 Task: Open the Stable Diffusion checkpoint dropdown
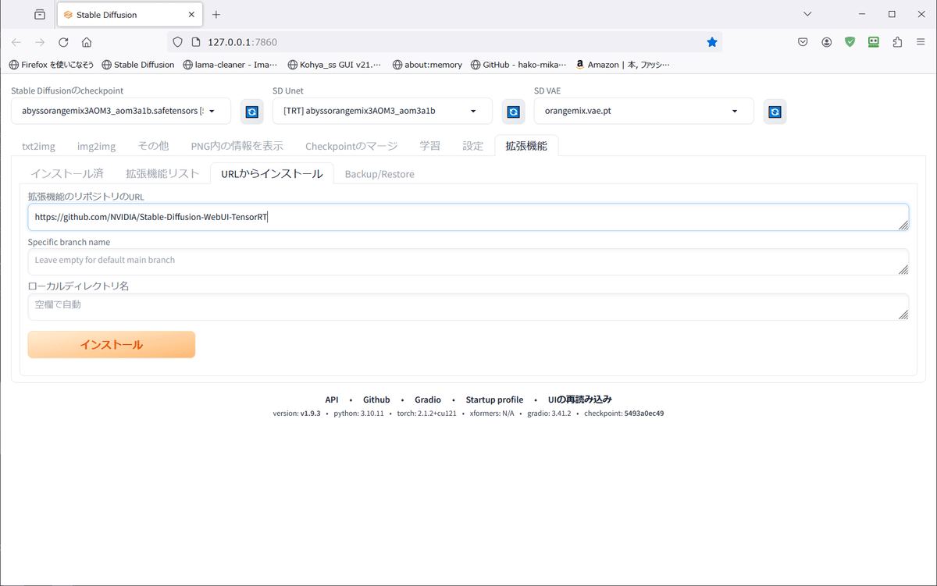coord(121,111)
